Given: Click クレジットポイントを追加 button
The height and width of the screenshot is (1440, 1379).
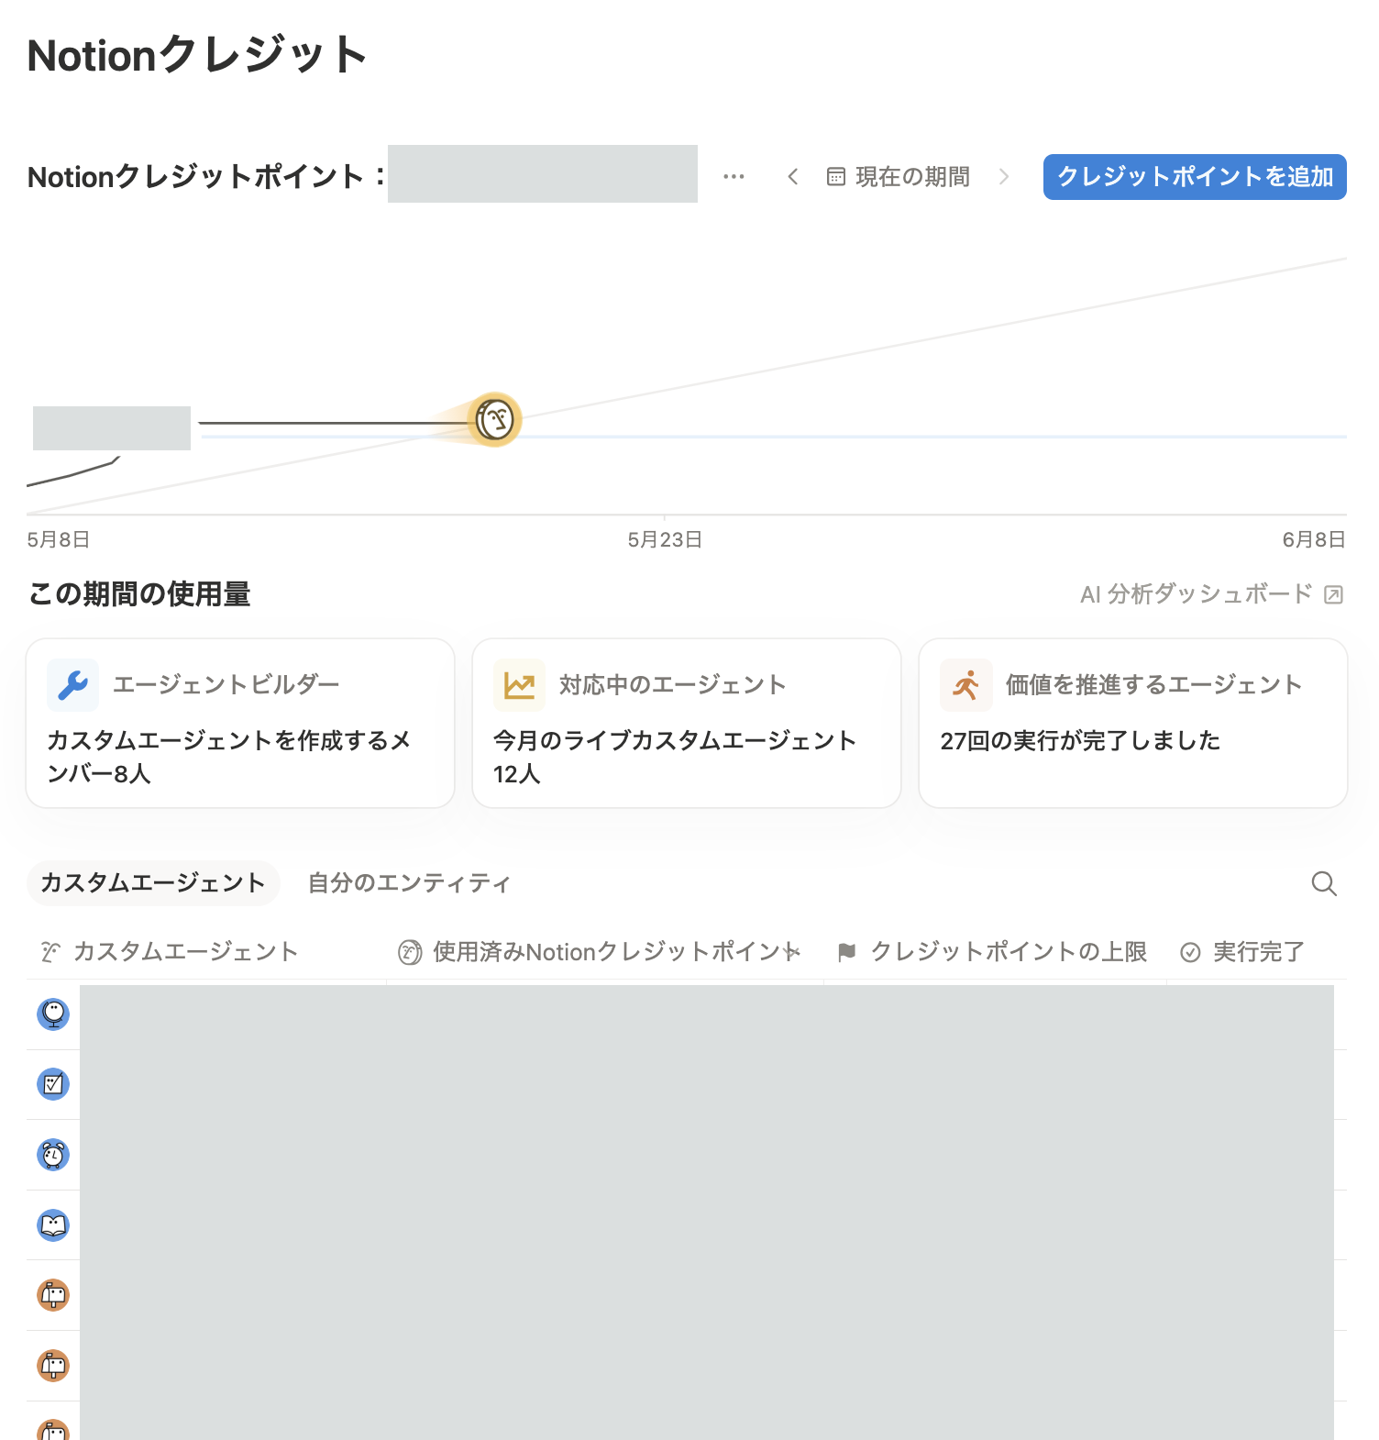Looking at the screenshot, I should point(1195,176).
